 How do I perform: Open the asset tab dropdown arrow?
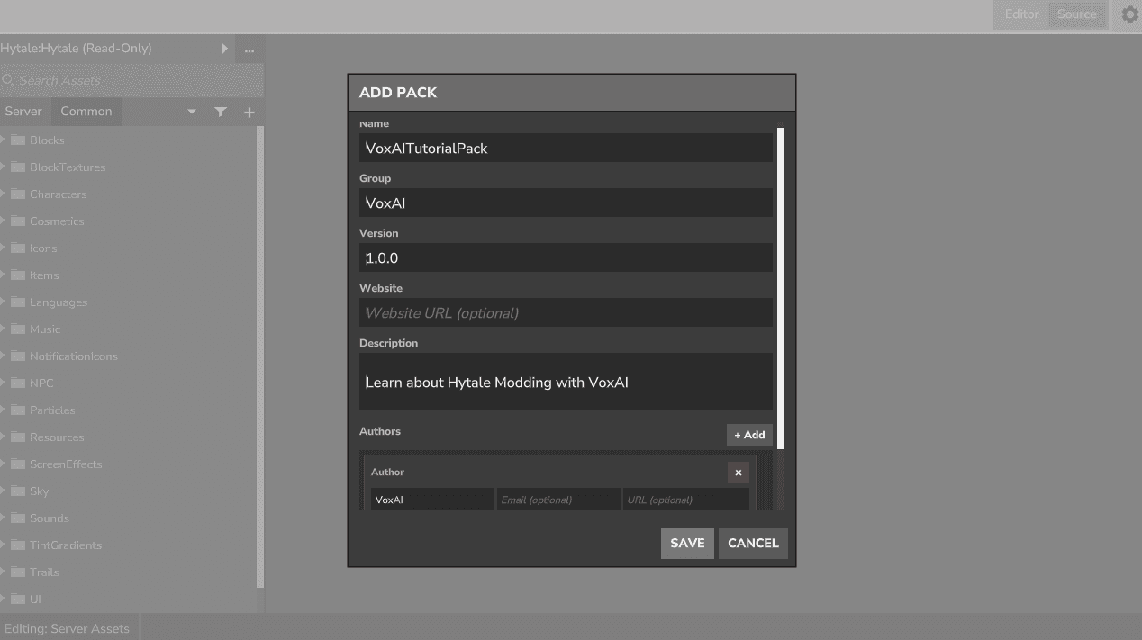click(192, 112)
